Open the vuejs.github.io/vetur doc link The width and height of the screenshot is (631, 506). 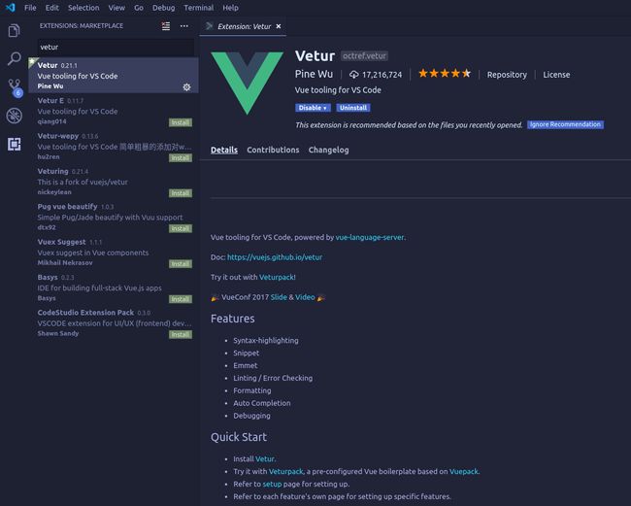pos(275,257)
